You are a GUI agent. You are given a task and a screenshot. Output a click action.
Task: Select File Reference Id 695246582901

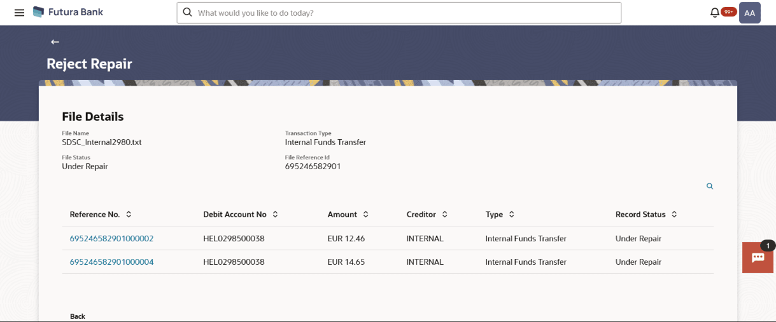pyautogui.click(x=313, y=166)
